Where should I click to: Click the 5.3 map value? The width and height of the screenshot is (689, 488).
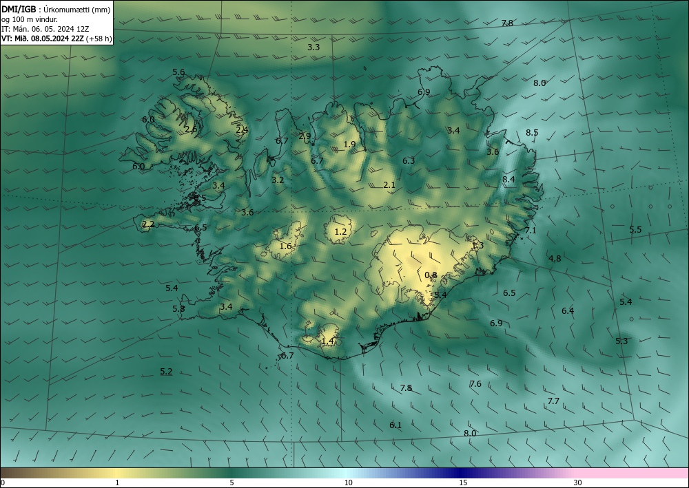click(621, 341)
